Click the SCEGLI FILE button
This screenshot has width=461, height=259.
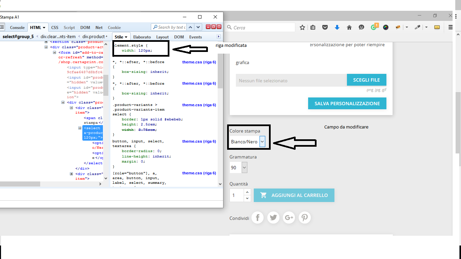tap(367, 80)
